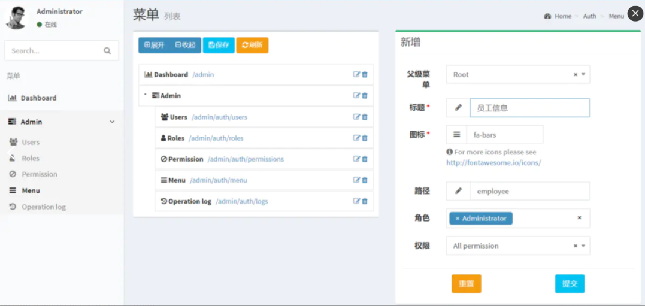Click the pencil icon beside title field

click(458, 108)
